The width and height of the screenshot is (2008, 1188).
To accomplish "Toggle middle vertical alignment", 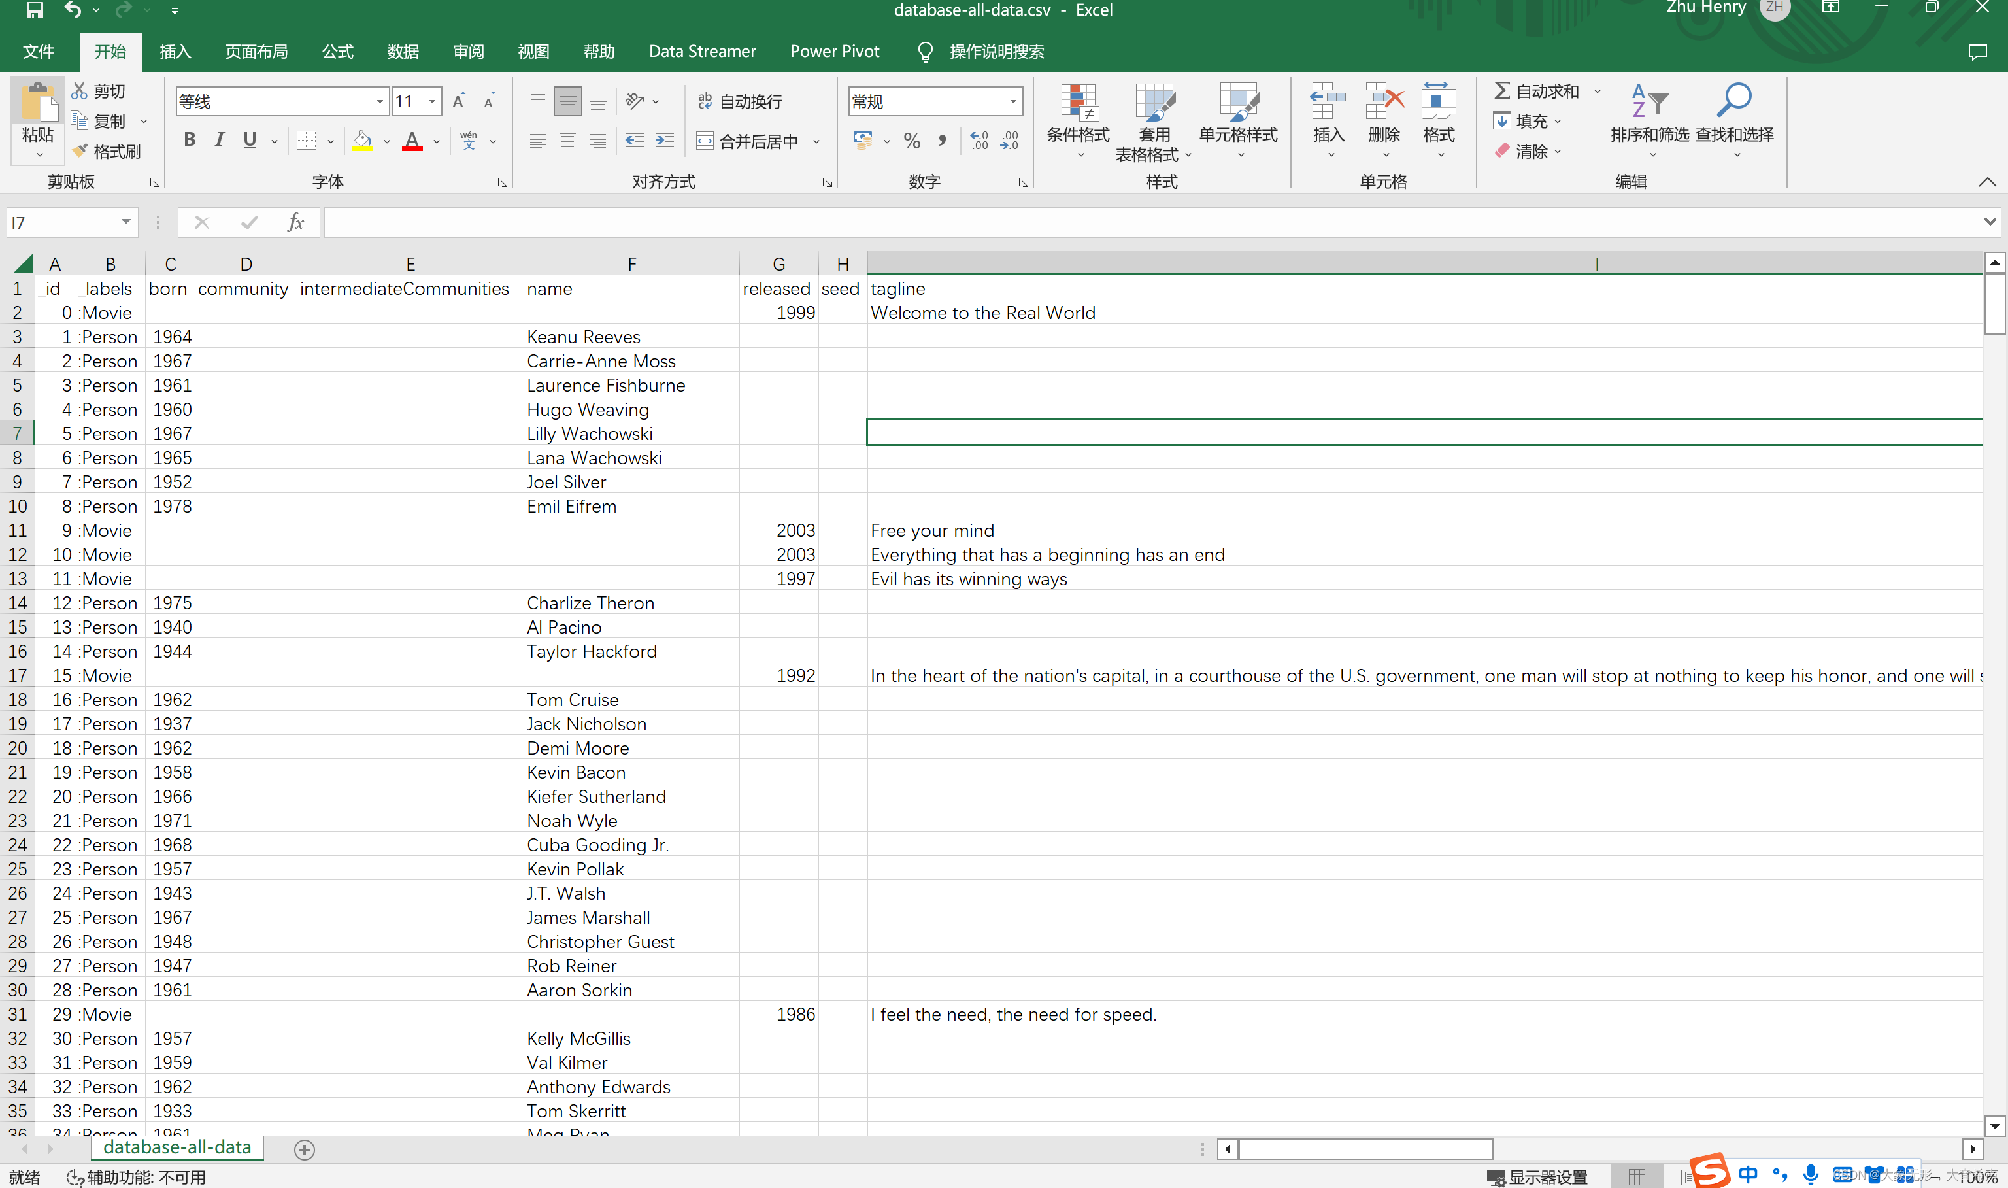I will click(567, 101).
